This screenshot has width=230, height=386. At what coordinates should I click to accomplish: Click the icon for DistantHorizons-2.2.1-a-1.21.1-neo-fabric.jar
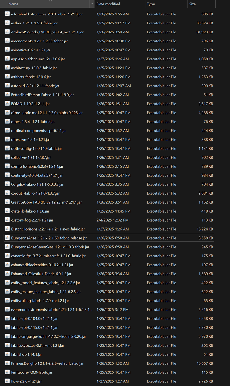(x=7, y=229)
